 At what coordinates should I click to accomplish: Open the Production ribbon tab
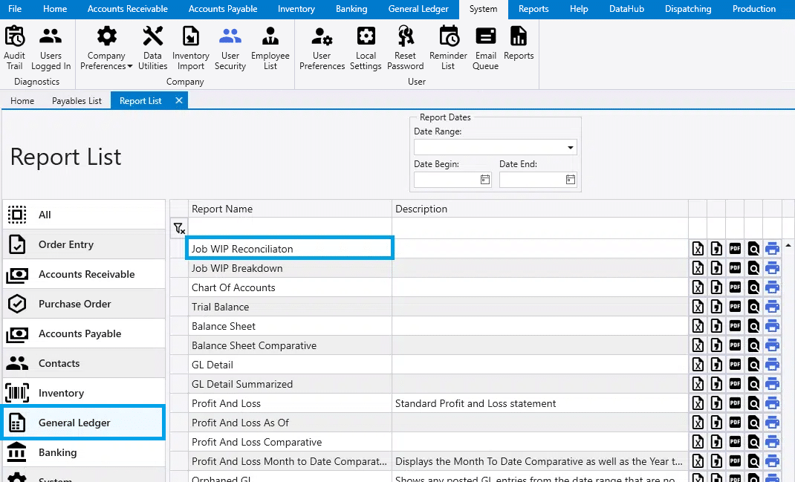click(x=754, y=9)
